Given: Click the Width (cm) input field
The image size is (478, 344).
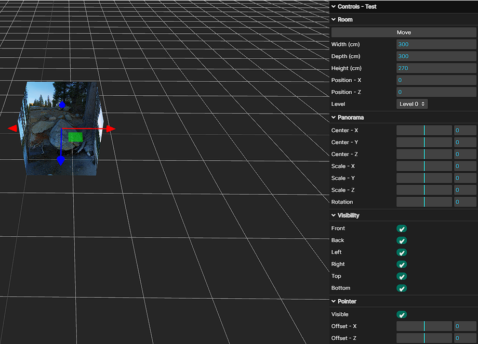Looking at the screenshot, I should 436,44.
